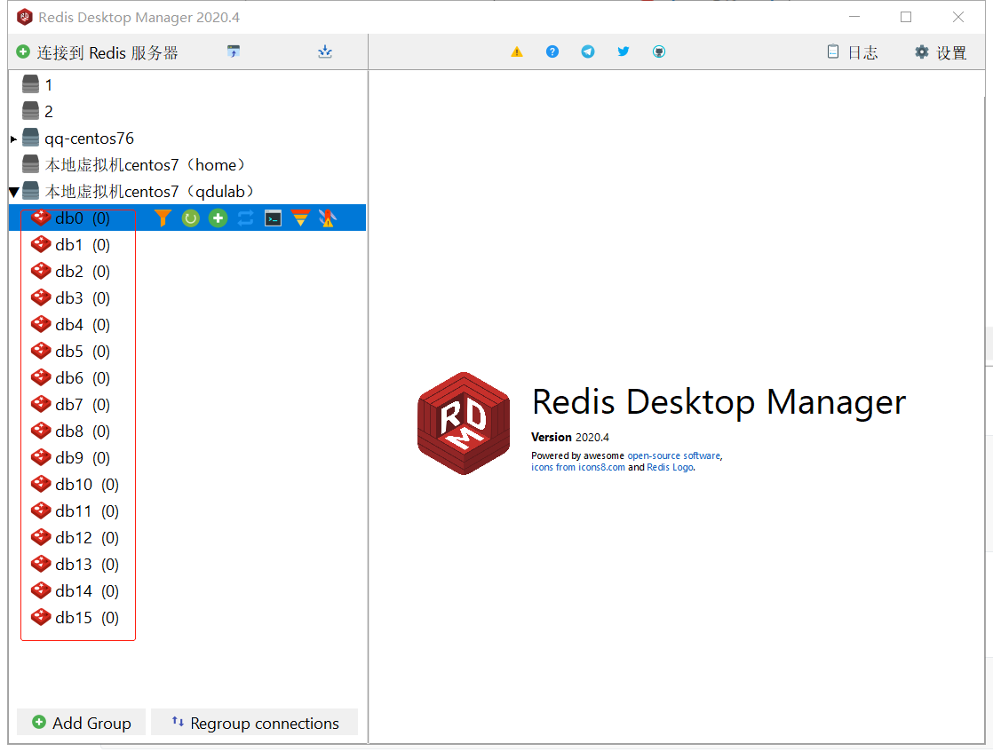993x752 pixels.
Task: Maximize the Redis Desktop Manager window
Action: pos(906,17)
